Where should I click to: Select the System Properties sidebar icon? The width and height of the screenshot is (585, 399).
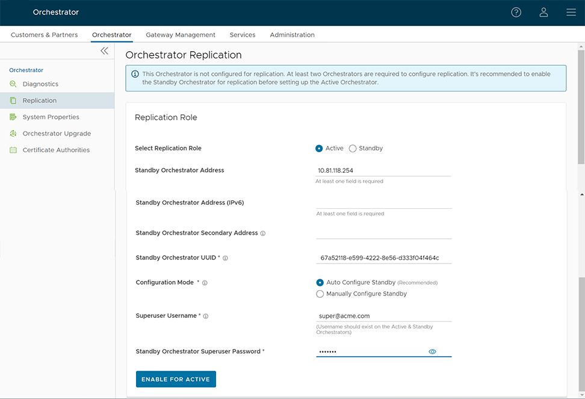coord(13,117)
